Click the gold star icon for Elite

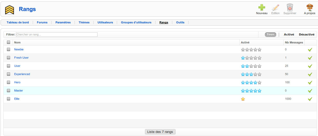[x=243, y=99]
